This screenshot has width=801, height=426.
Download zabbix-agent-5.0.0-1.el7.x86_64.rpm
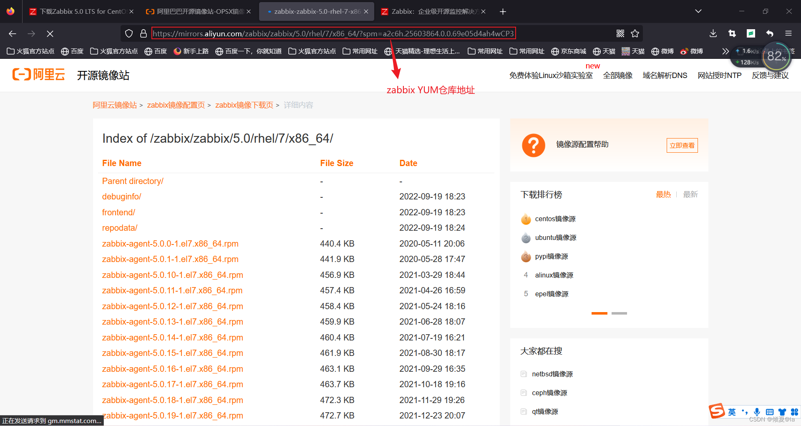click(x=170, y=244)
